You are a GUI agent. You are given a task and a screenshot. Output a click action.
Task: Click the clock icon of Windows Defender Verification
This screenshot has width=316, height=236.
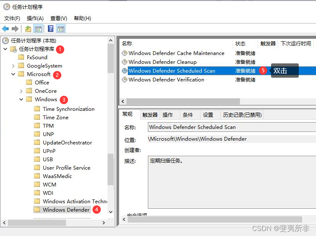pyautogui.click(x=124, y=79)
